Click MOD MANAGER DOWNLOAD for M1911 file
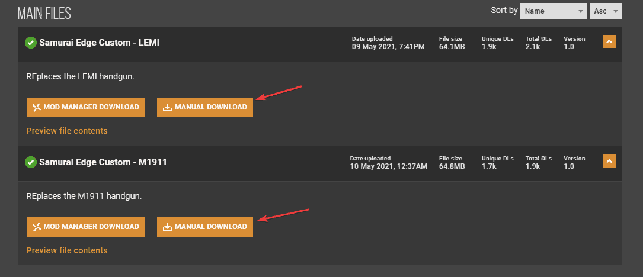Image resolution: width=643 pixels, height=277 pixels. coord(86,227)
